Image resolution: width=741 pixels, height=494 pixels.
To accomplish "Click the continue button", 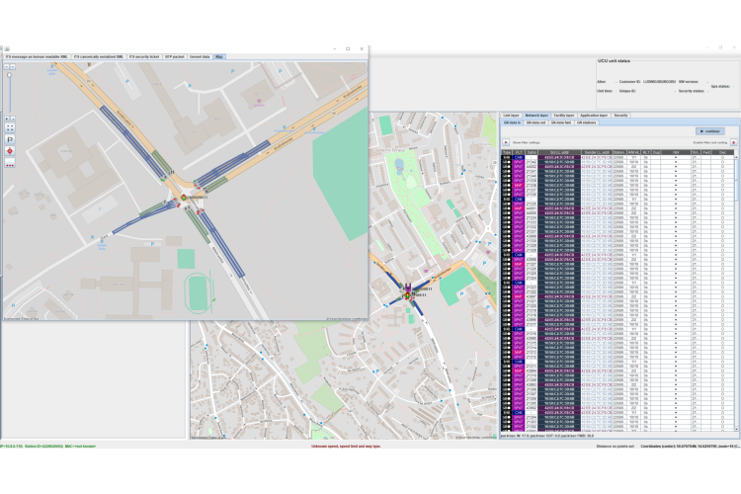I will [x=709, y=131].
